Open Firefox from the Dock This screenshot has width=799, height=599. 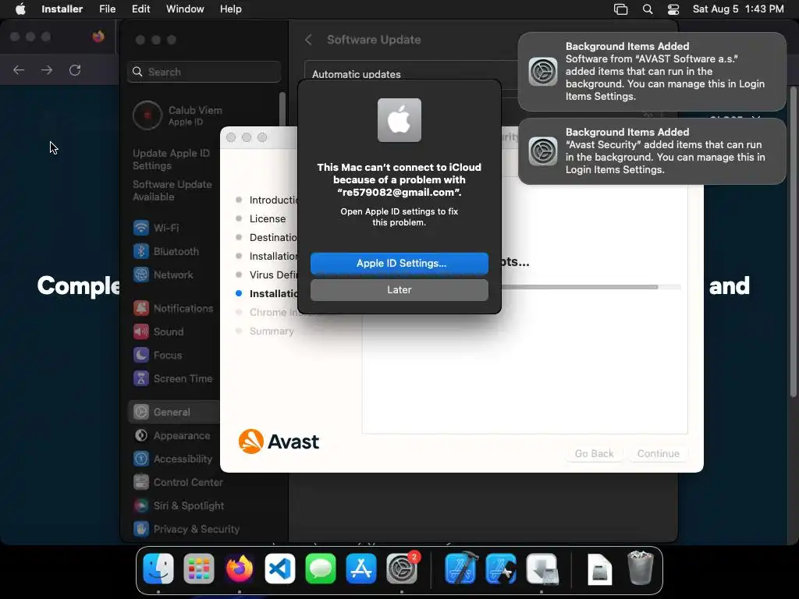239,569
